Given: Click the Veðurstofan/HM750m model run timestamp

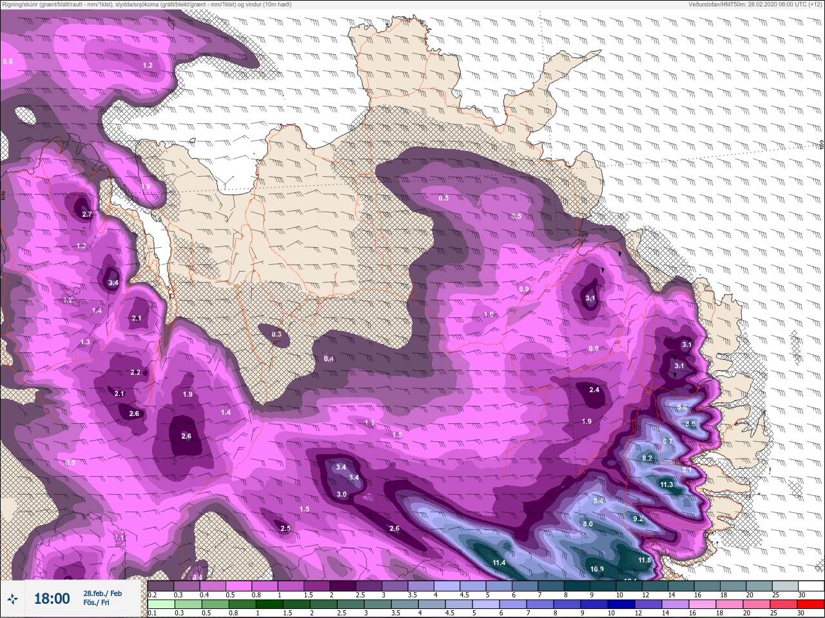Looking at the screenshot, I should pos(755,5).
